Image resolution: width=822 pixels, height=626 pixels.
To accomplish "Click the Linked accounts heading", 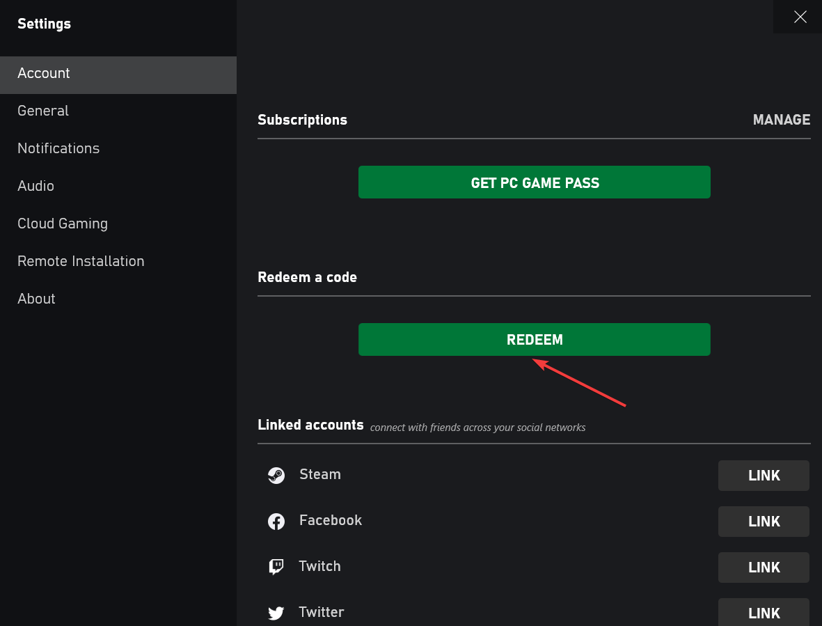I will 310,425.
